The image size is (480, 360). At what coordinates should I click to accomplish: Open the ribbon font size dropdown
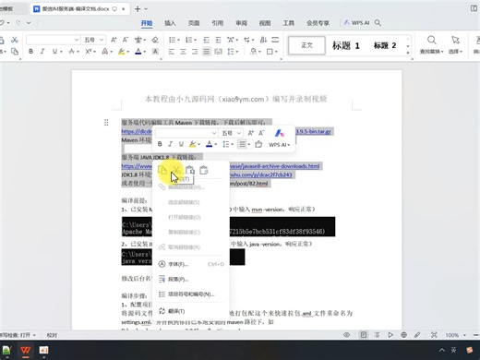(x=102, y=40)
